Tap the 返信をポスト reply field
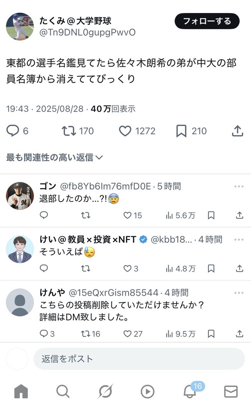Viewport: 251px width, 408px height. [139, 359]
